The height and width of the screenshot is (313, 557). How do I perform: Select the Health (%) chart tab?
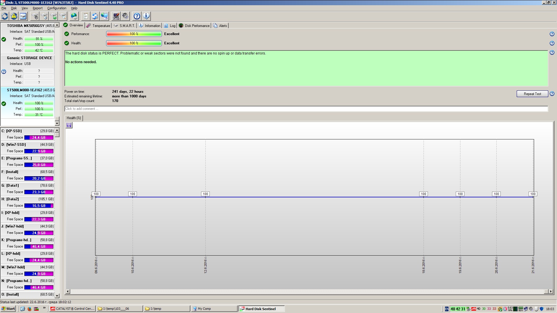pyautogui.click(x=74, y=118)
